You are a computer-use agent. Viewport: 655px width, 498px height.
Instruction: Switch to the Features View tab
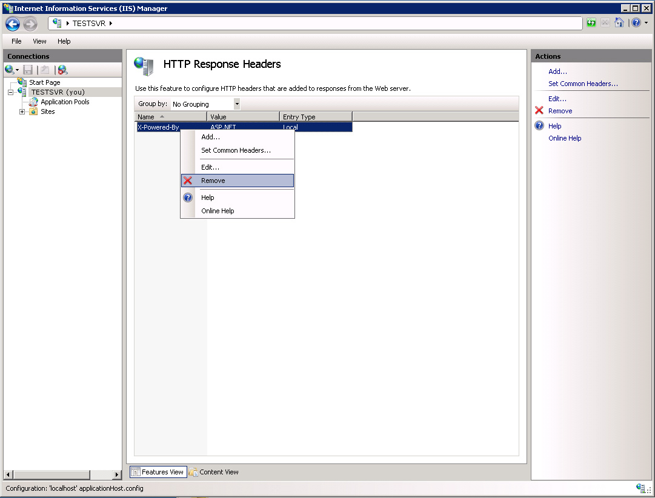pyautogui.click(x=158, y=472)
